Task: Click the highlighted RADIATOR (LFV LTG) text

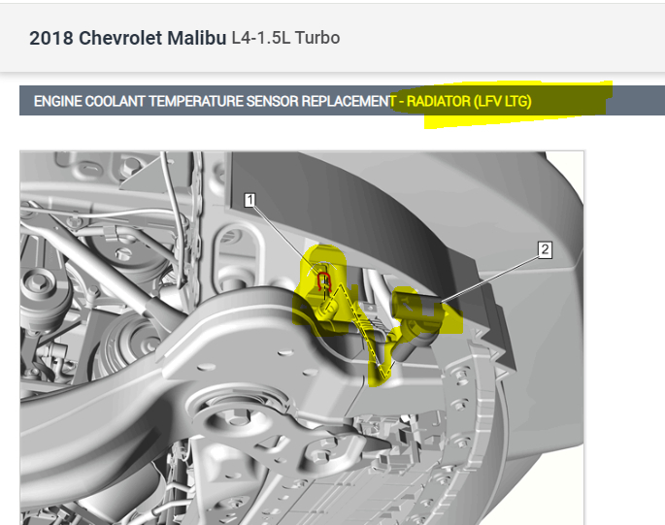Action: pos(469,101)
